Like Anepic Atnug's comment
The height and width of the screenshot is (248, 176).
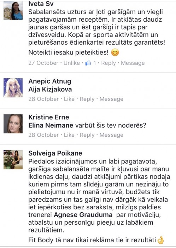tap(69, 99)
